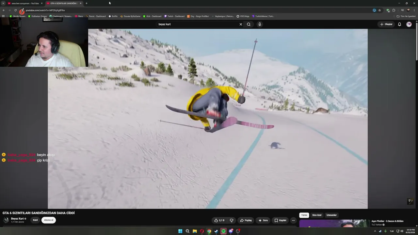The image size is (418, 235).
Task: Ask a question with Soru button
Action: point(263,220)
